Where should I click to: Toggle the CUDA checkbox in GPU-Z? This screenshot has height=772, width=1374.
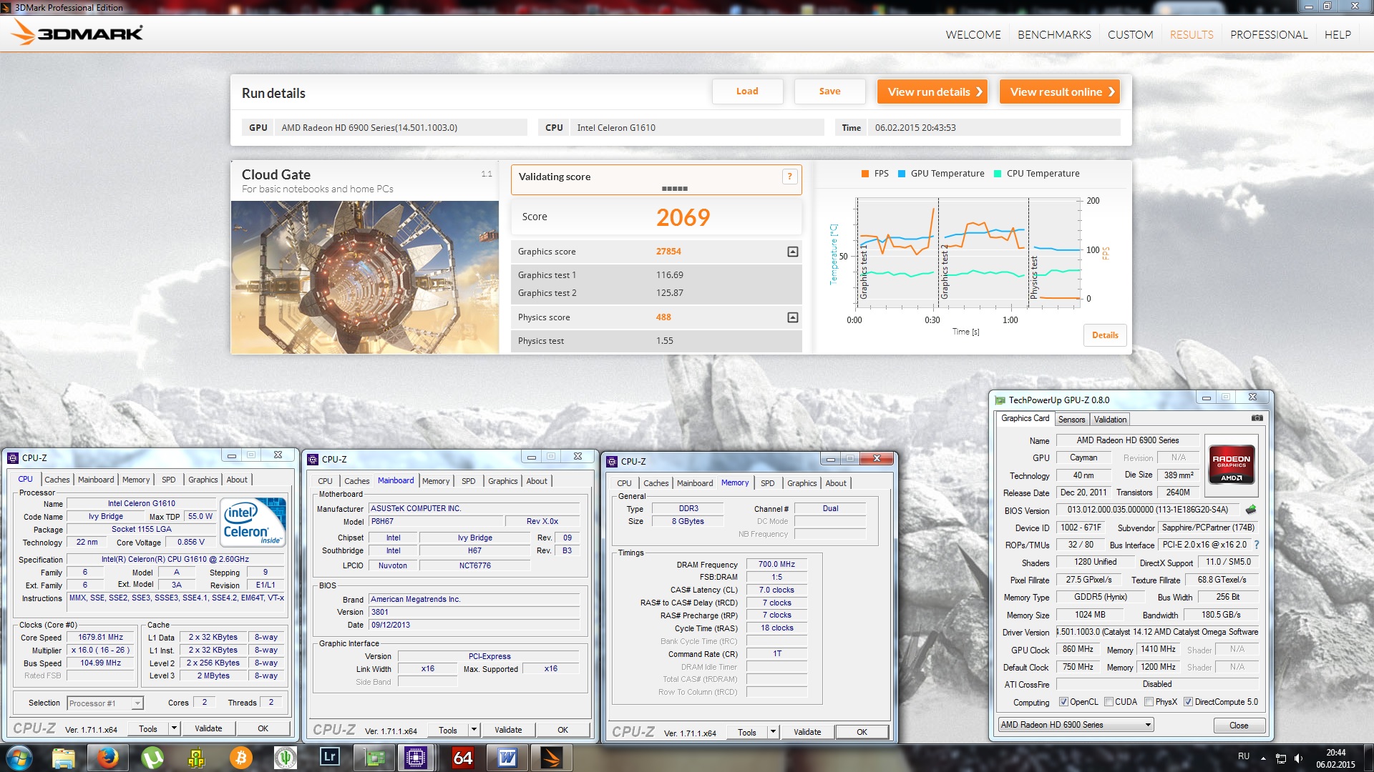coord(1109,702)
